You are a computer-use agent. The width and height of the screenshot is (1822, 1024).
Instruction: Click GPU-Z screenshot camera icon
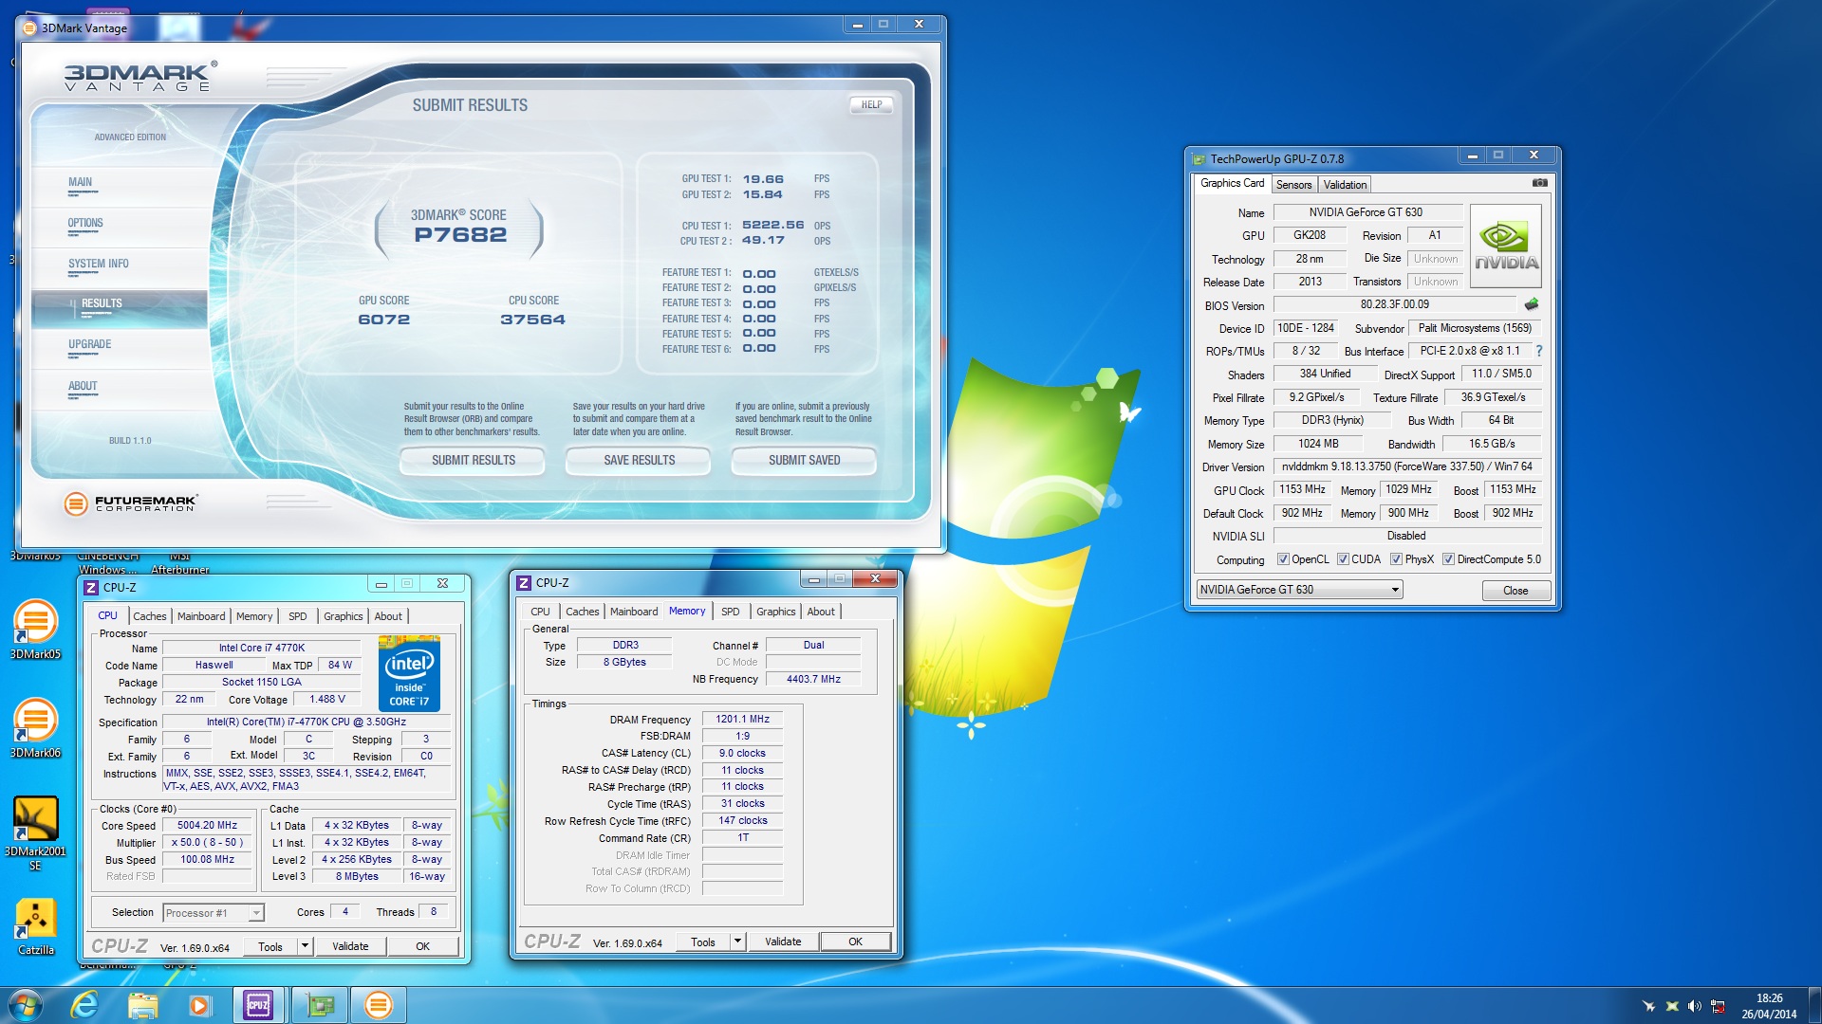(x=1539, y=183)
